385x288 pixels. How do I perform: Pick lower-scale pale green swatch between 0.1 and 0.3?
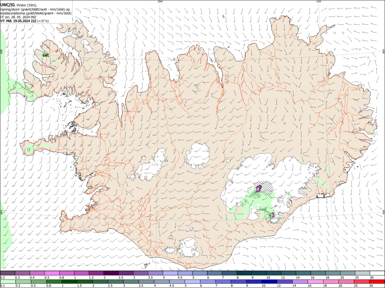(8, 281)
